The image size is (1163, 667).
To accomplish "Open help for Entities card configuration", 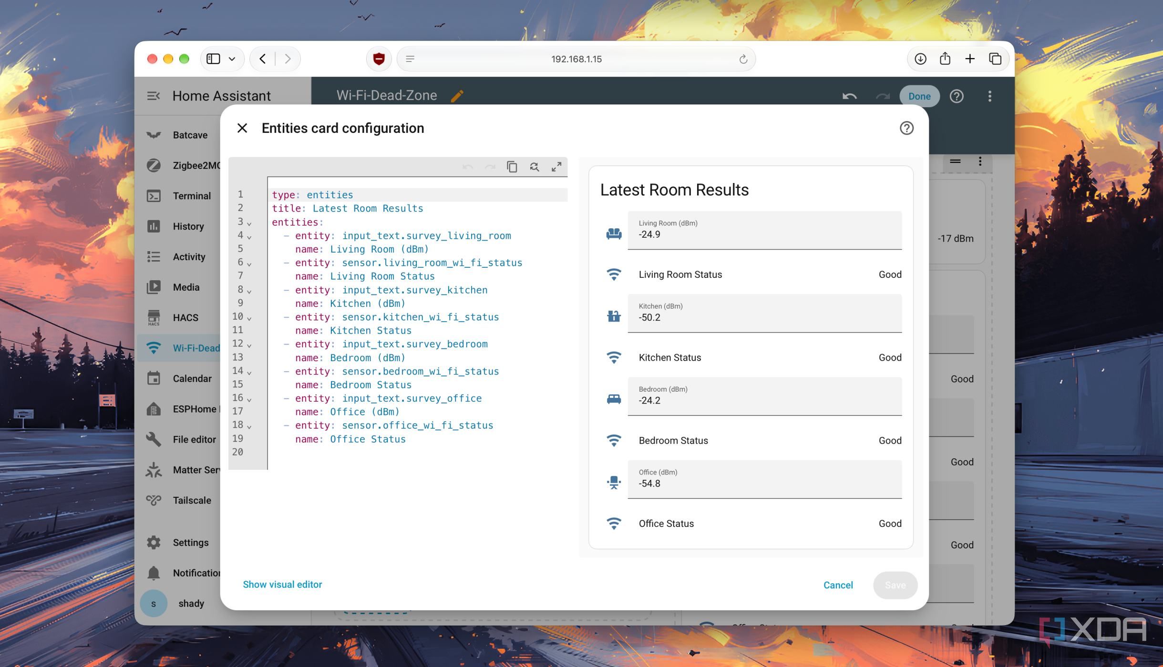I will tap(906, 128).
